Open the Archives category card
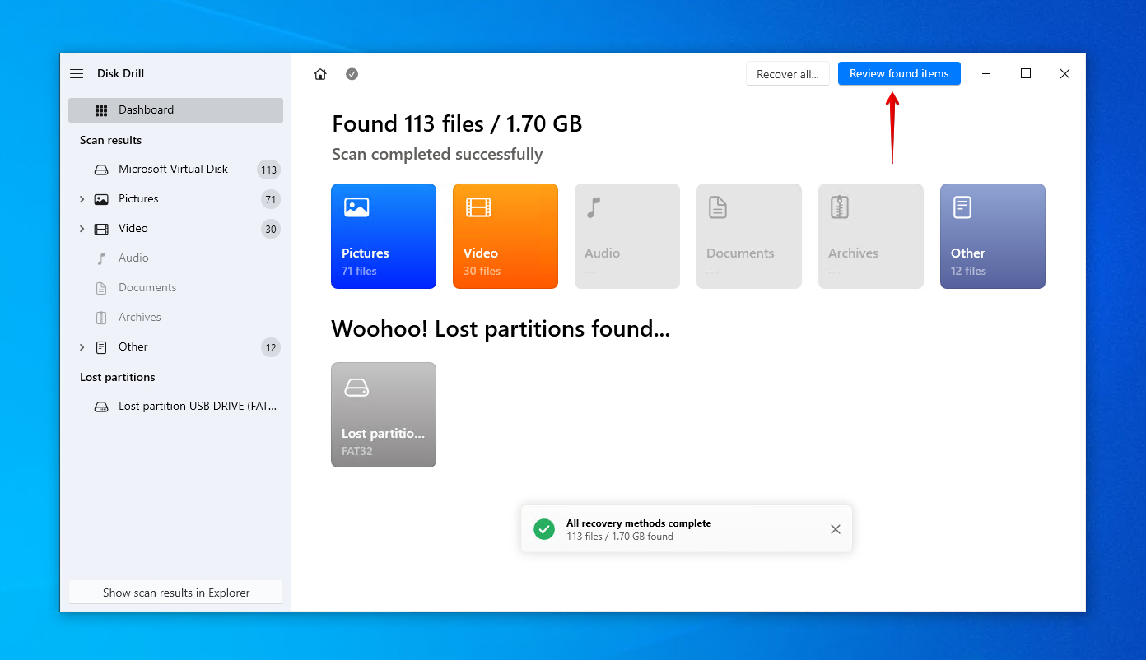 tap(871, 236)
